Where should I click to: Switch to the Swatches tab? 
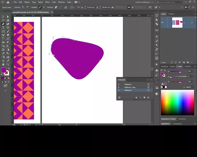164,66
